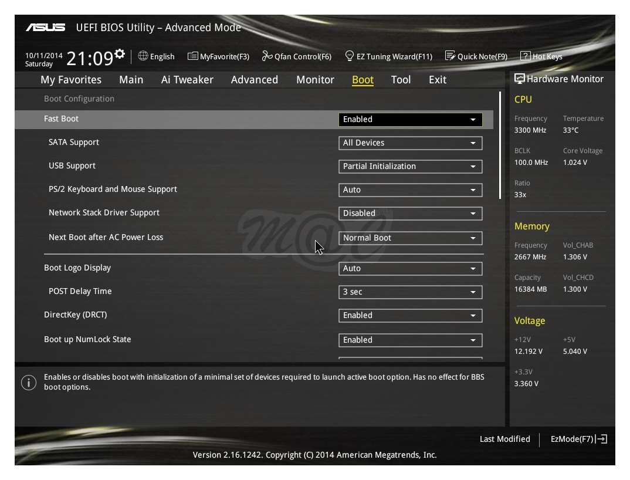Click the Hardware Monitor screen icon

pyautogui.click(x=520, y=79)
